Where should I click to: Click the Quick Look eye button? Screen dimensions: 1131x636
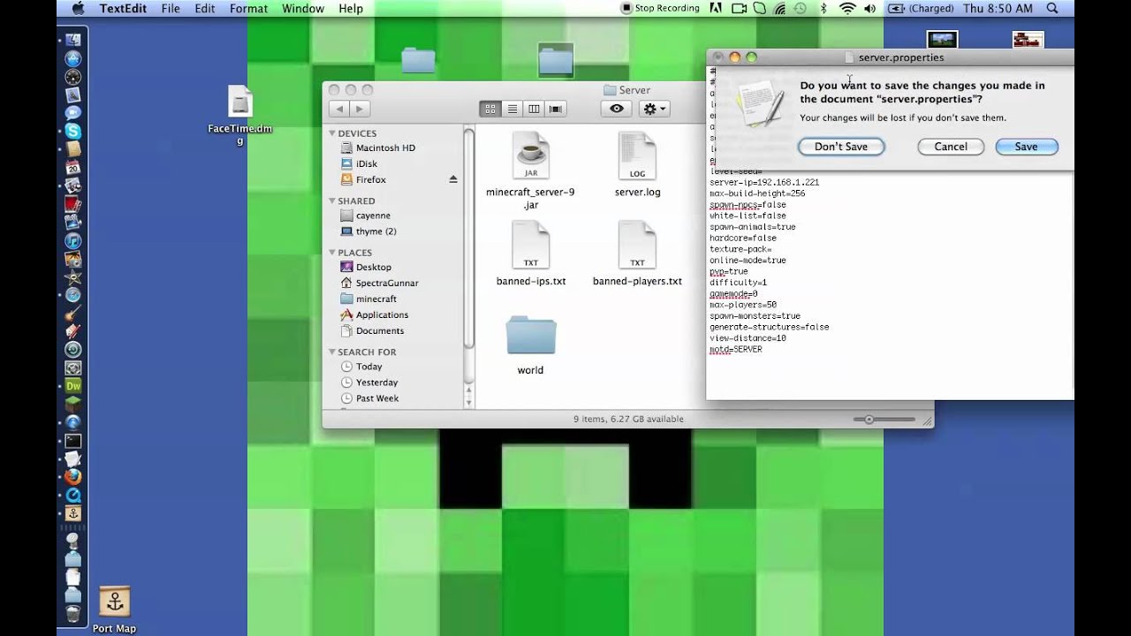click(x=617, y=109)
